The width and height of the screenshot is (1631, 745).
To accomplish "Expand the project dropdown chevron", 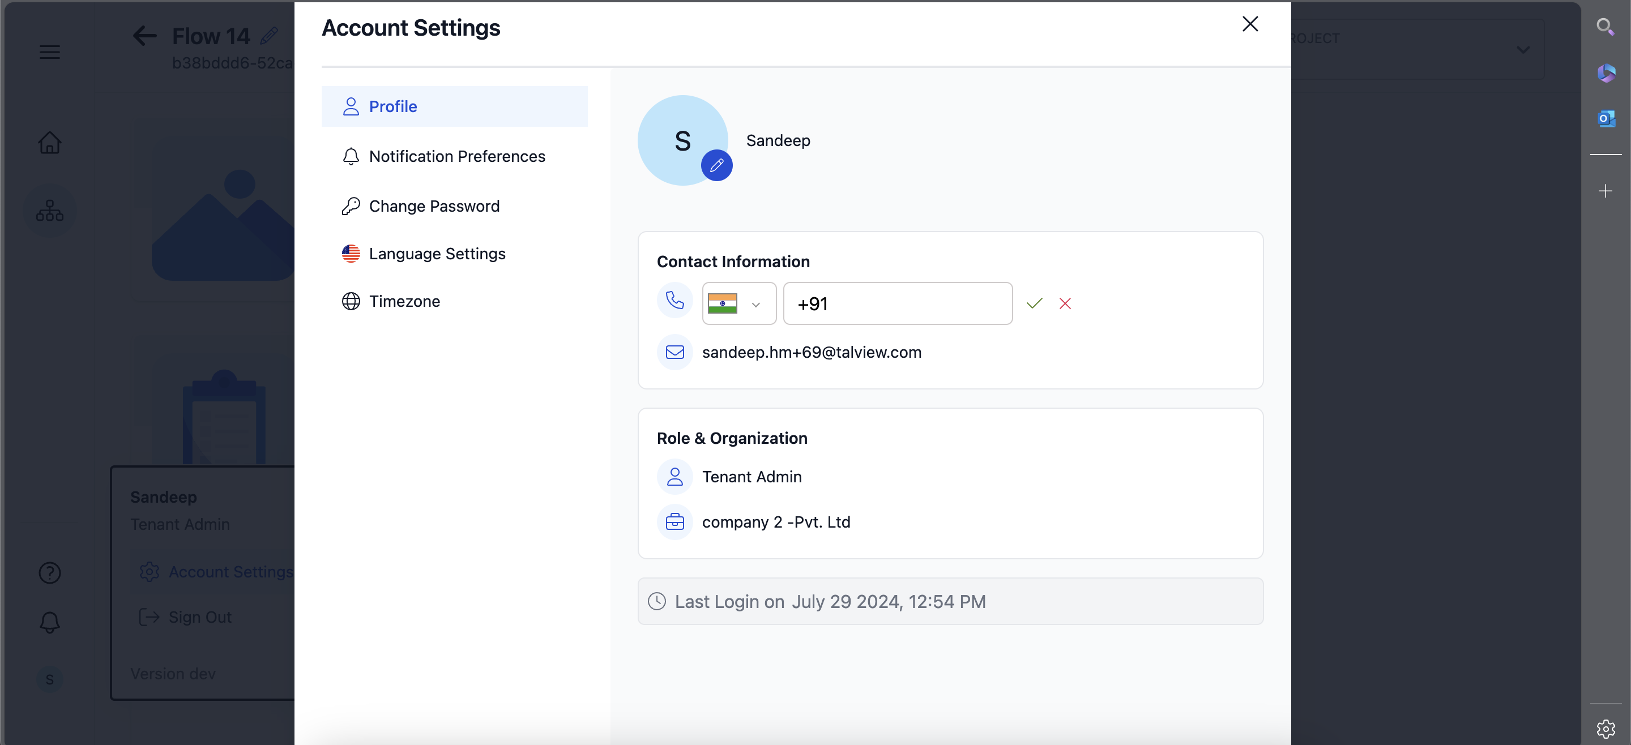I will pos(1523,49).
